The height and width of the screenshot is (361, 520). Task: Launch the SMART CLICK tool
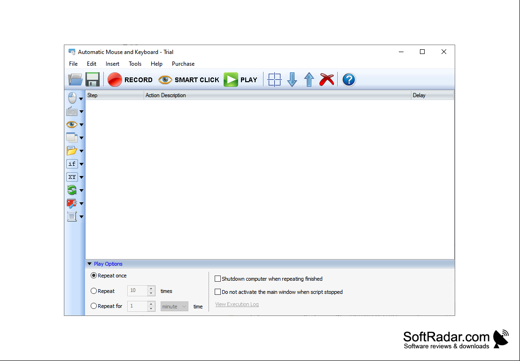pos(189,80)
